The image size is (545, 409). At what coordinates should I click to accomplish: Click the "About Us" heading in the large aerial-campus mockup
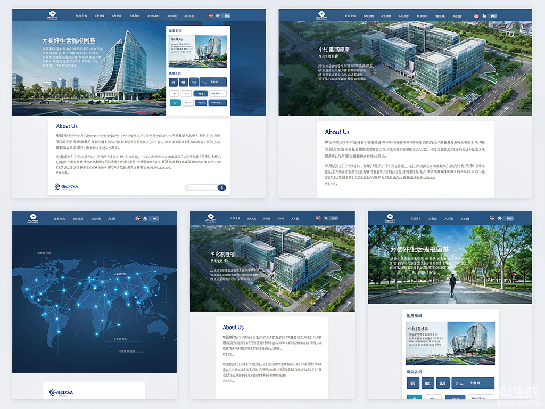coord(337,132)
